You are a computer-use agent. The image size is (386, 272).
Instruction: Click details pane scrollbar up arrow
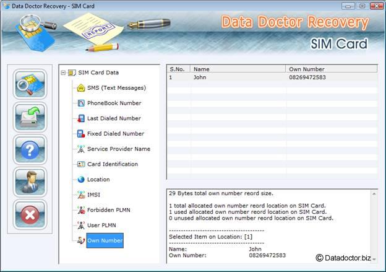[x=374, y=194]
